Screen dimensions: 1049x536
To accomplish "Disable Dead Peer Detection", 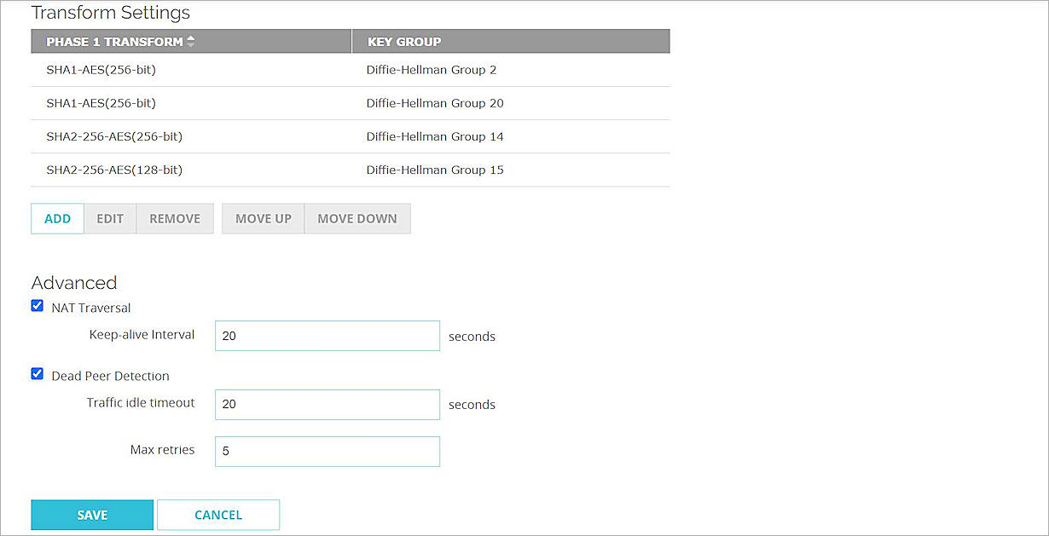I will click(37, 373).
